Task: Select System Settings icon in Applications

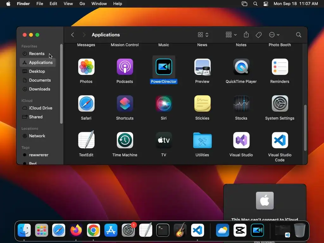Action: coord(280,103)
